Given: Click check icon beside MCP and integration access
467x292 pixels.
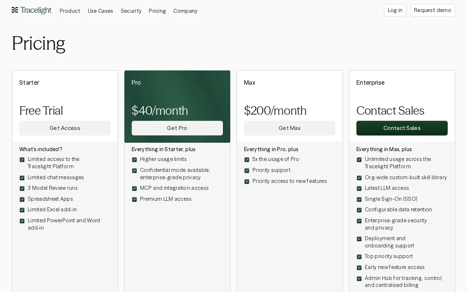Looking at the screenshot, I should [x=134, y=188].
